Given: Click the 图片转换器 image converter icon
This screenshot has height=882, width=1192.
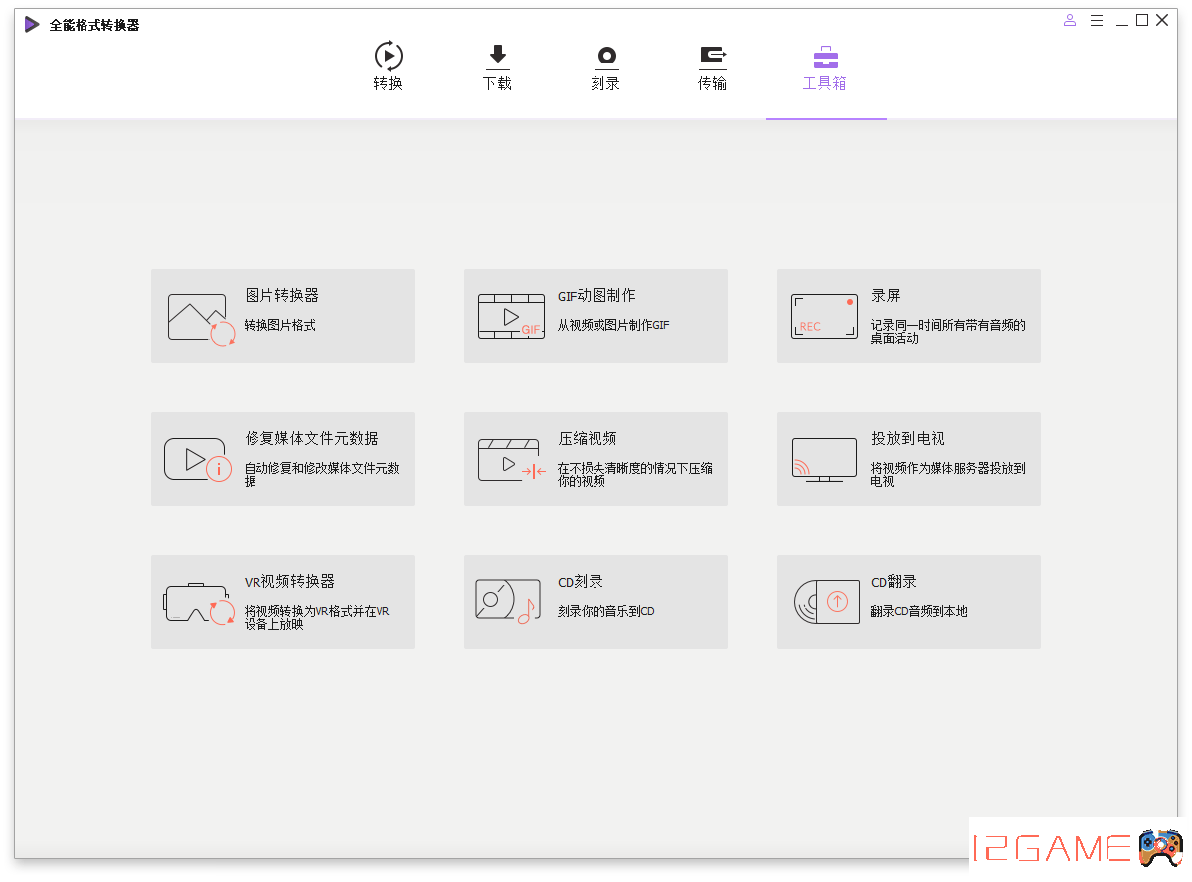Looking at the screenshot, I should pyautogui.click(x=202, y=318).
